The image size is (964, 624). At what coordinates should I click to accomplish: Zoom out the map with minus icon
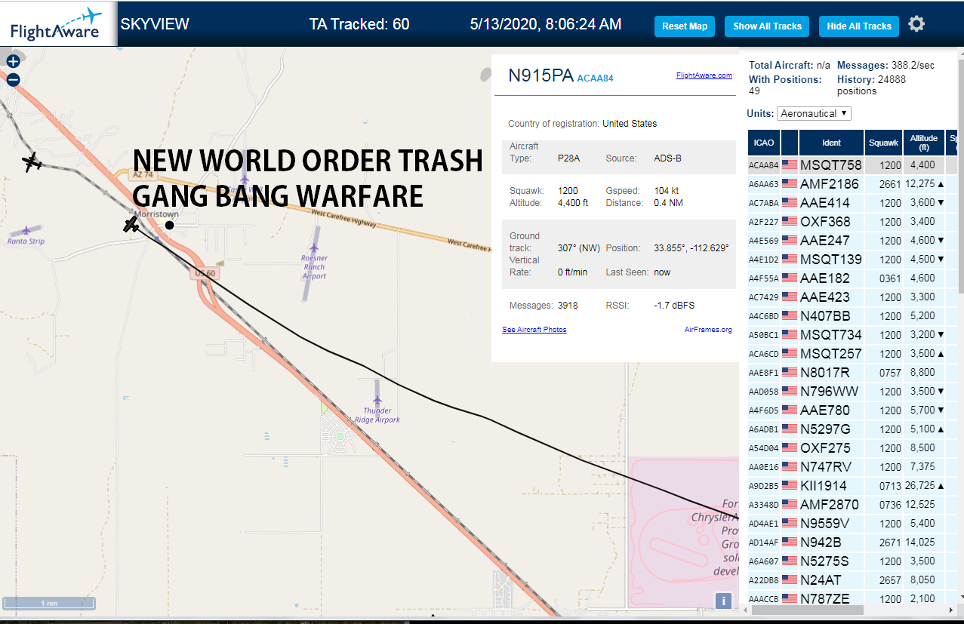tap(13, 79)
